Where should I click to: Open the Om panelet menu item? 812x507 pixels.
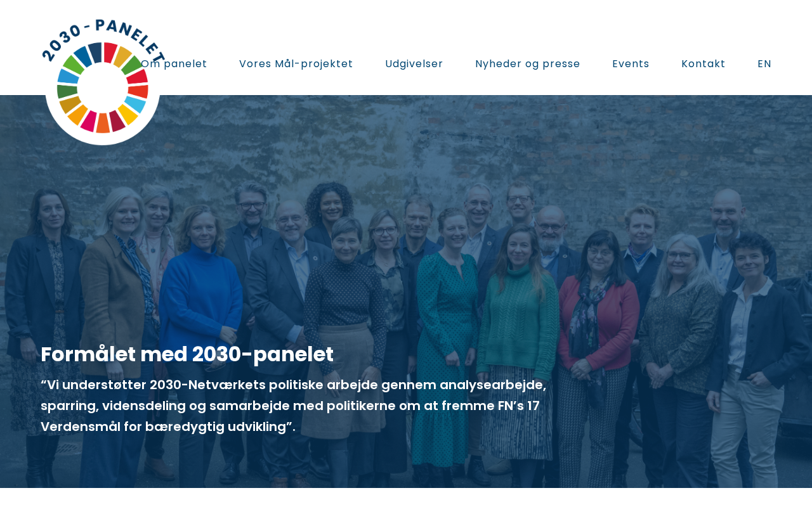(174, 63)
